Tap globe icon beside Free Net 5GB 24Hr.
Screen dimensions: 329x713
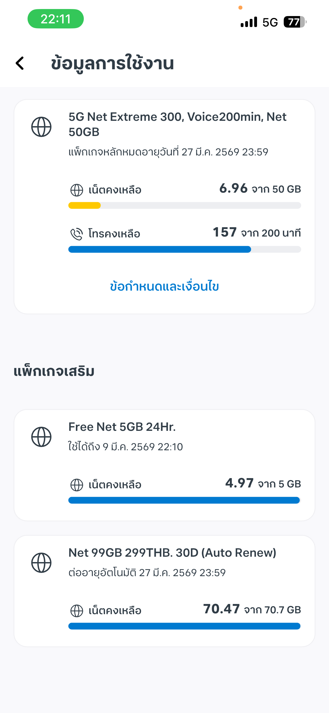[x=41, y=437]
